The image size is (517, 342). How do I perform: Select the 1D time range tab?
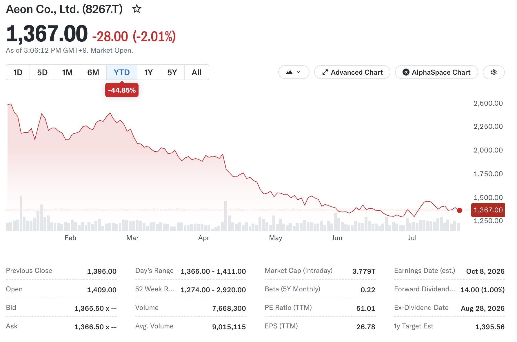click(x=18, y=72)
